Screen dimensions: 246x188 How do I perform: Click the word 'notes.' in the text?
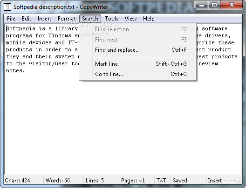click(x=15, y=71)
